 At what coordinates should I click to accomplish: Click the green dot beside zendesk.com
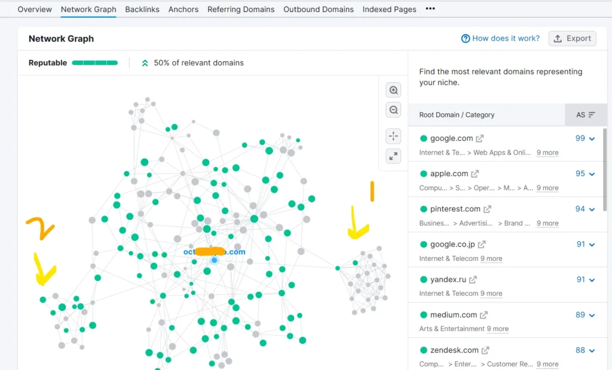[x=424, y=350]
